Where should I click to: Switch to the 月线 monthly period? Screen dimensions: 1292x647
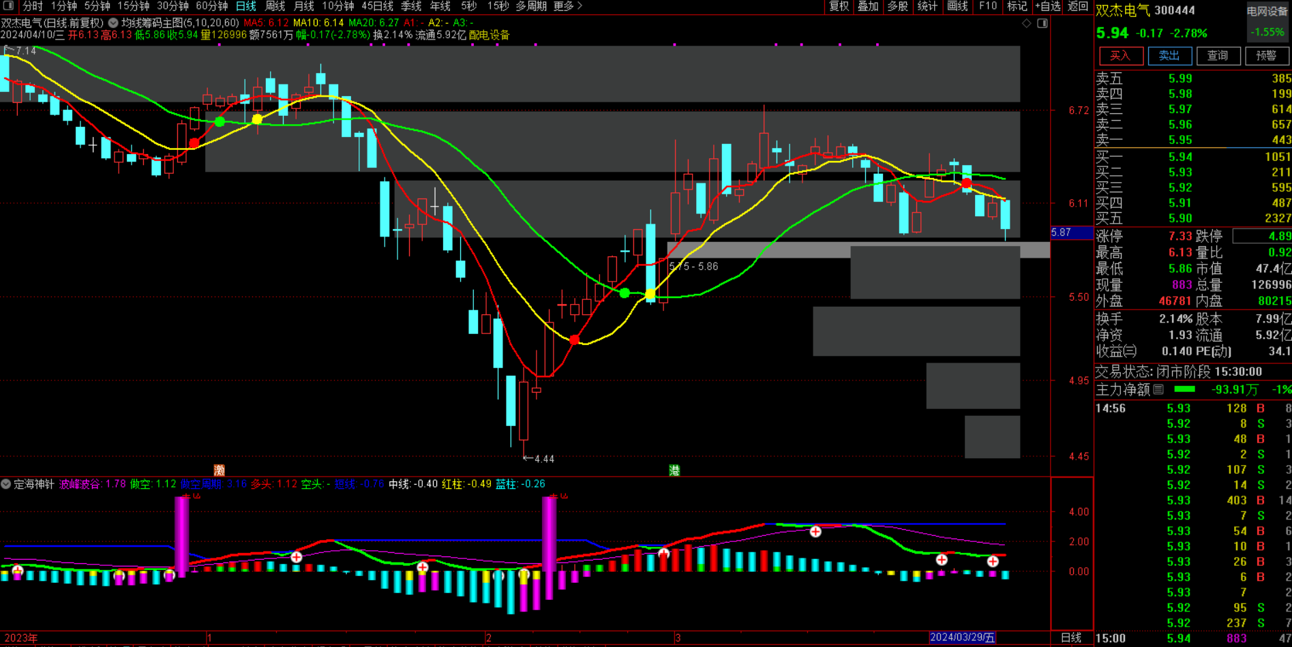(x=304, y=6)
